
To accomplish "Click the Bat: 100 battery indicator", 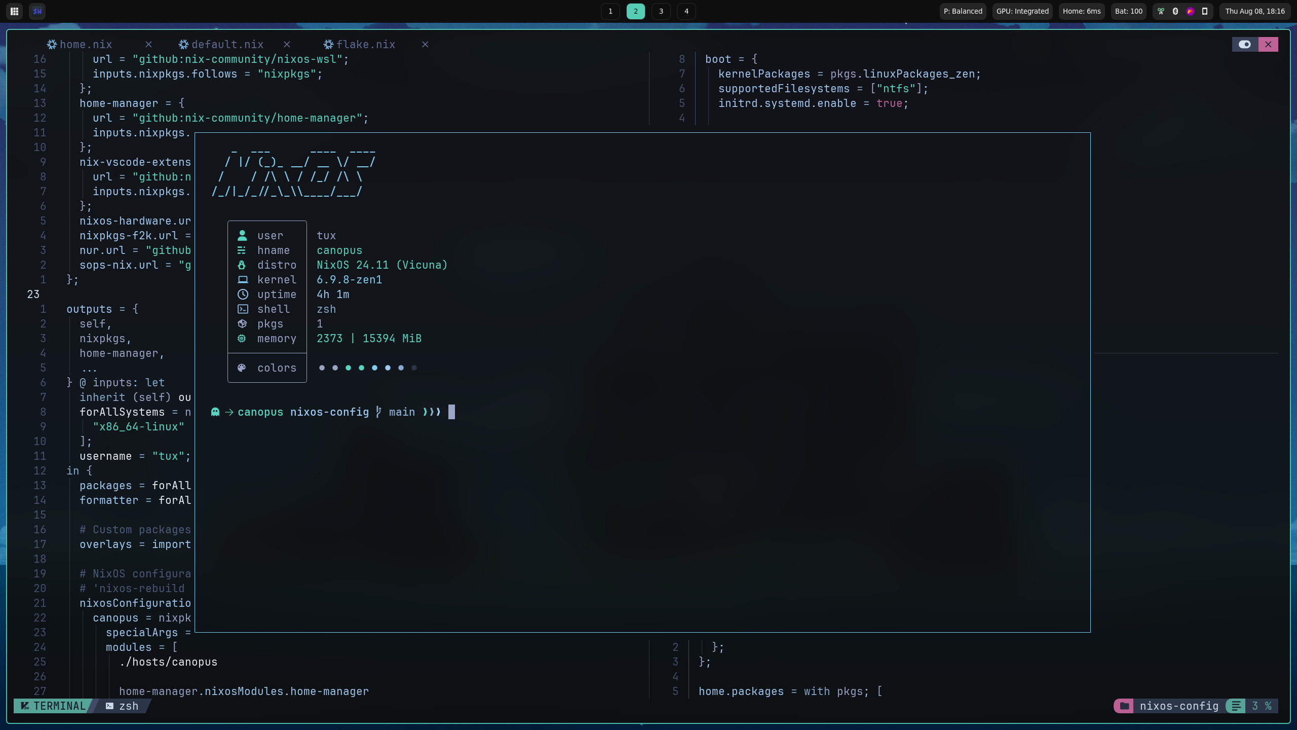I will (1128, 11).
